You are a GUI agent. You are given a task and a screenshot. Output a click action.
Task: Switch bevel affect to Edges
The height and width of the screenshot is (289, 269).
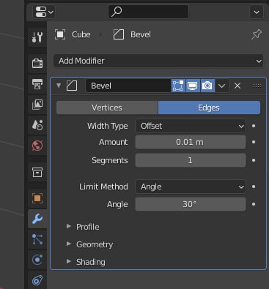tap(209, 108)
